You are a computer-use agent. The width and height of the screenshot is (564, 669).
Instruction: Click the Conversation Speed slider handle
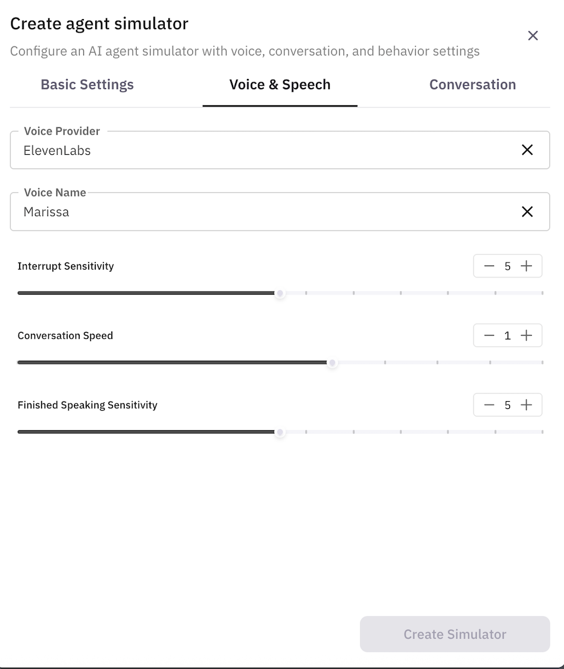(333, 362)
